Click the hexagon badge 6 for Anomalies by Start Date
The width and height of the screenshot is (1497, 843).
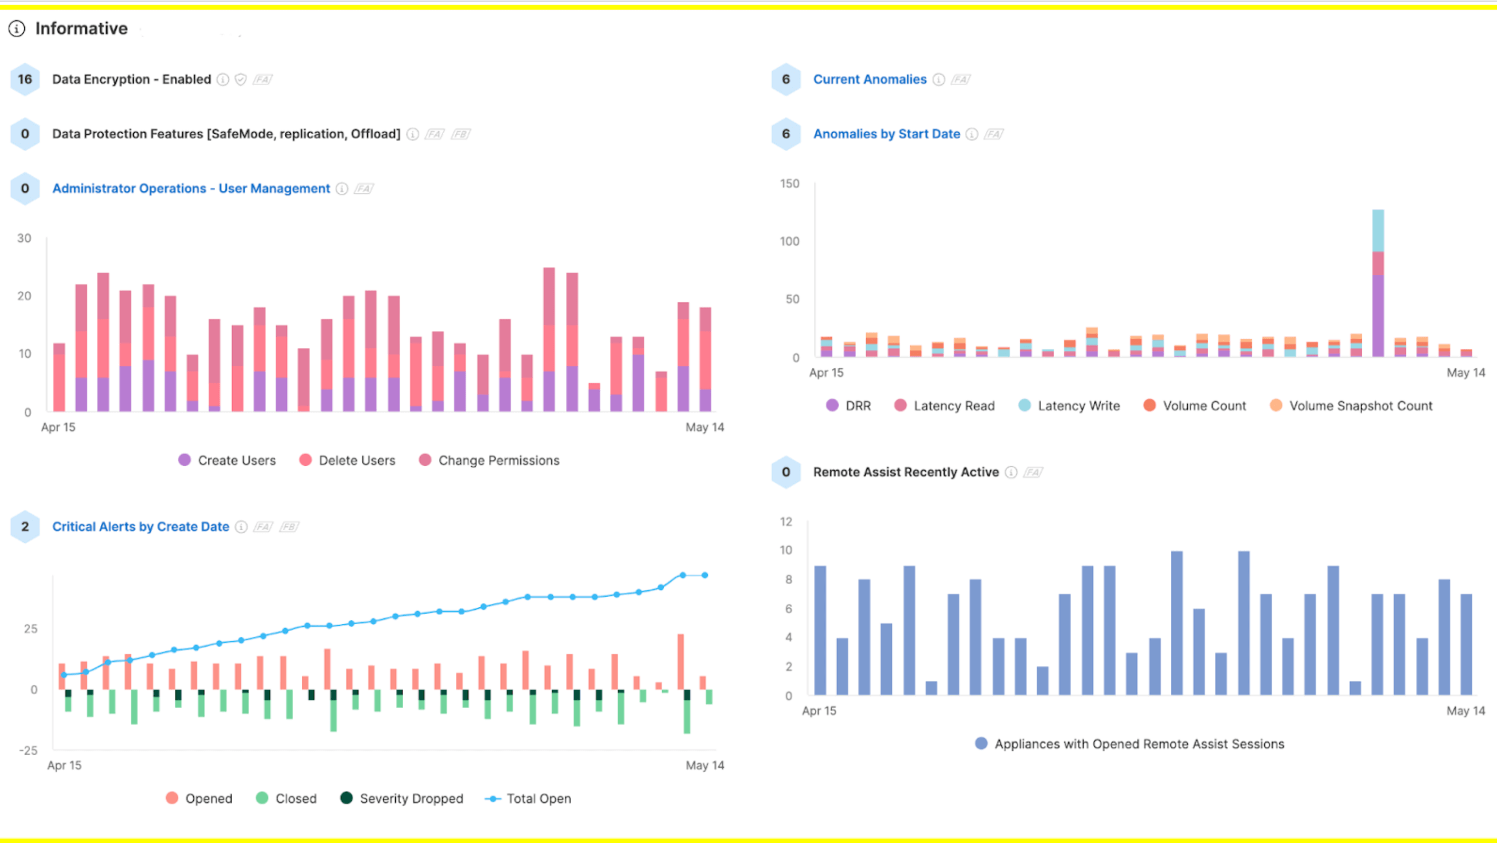pos(786,134)
